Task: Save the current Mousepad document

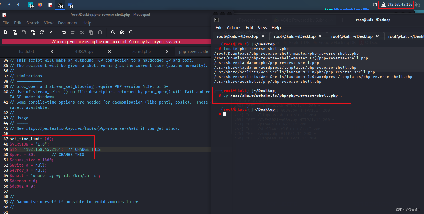Action: pos(24,32)
